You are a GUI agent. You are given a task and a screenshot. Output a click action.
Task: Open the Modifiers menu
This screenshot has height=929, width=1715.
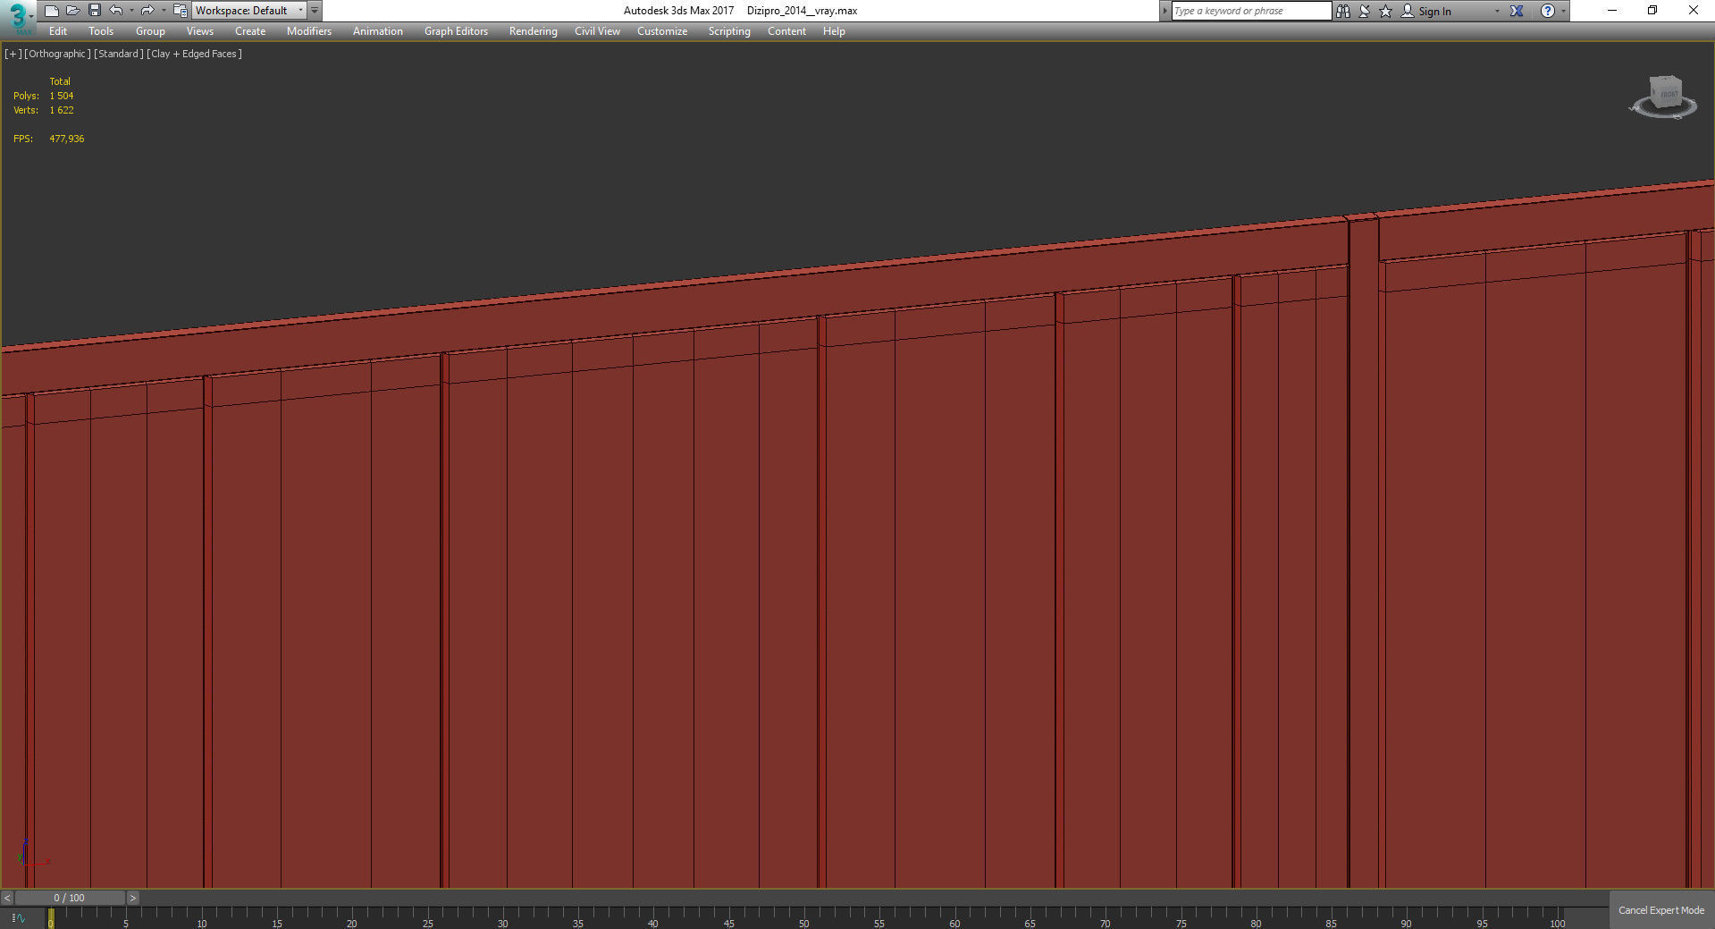tap(309, 31)
